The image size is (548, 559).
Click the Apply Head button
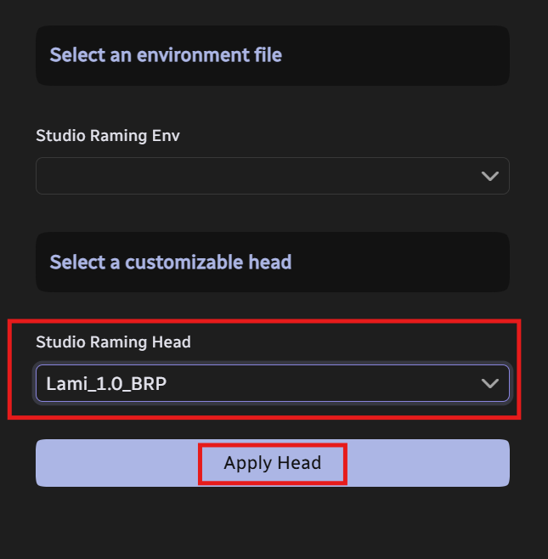pyautogui.click(x=273, y=463)
